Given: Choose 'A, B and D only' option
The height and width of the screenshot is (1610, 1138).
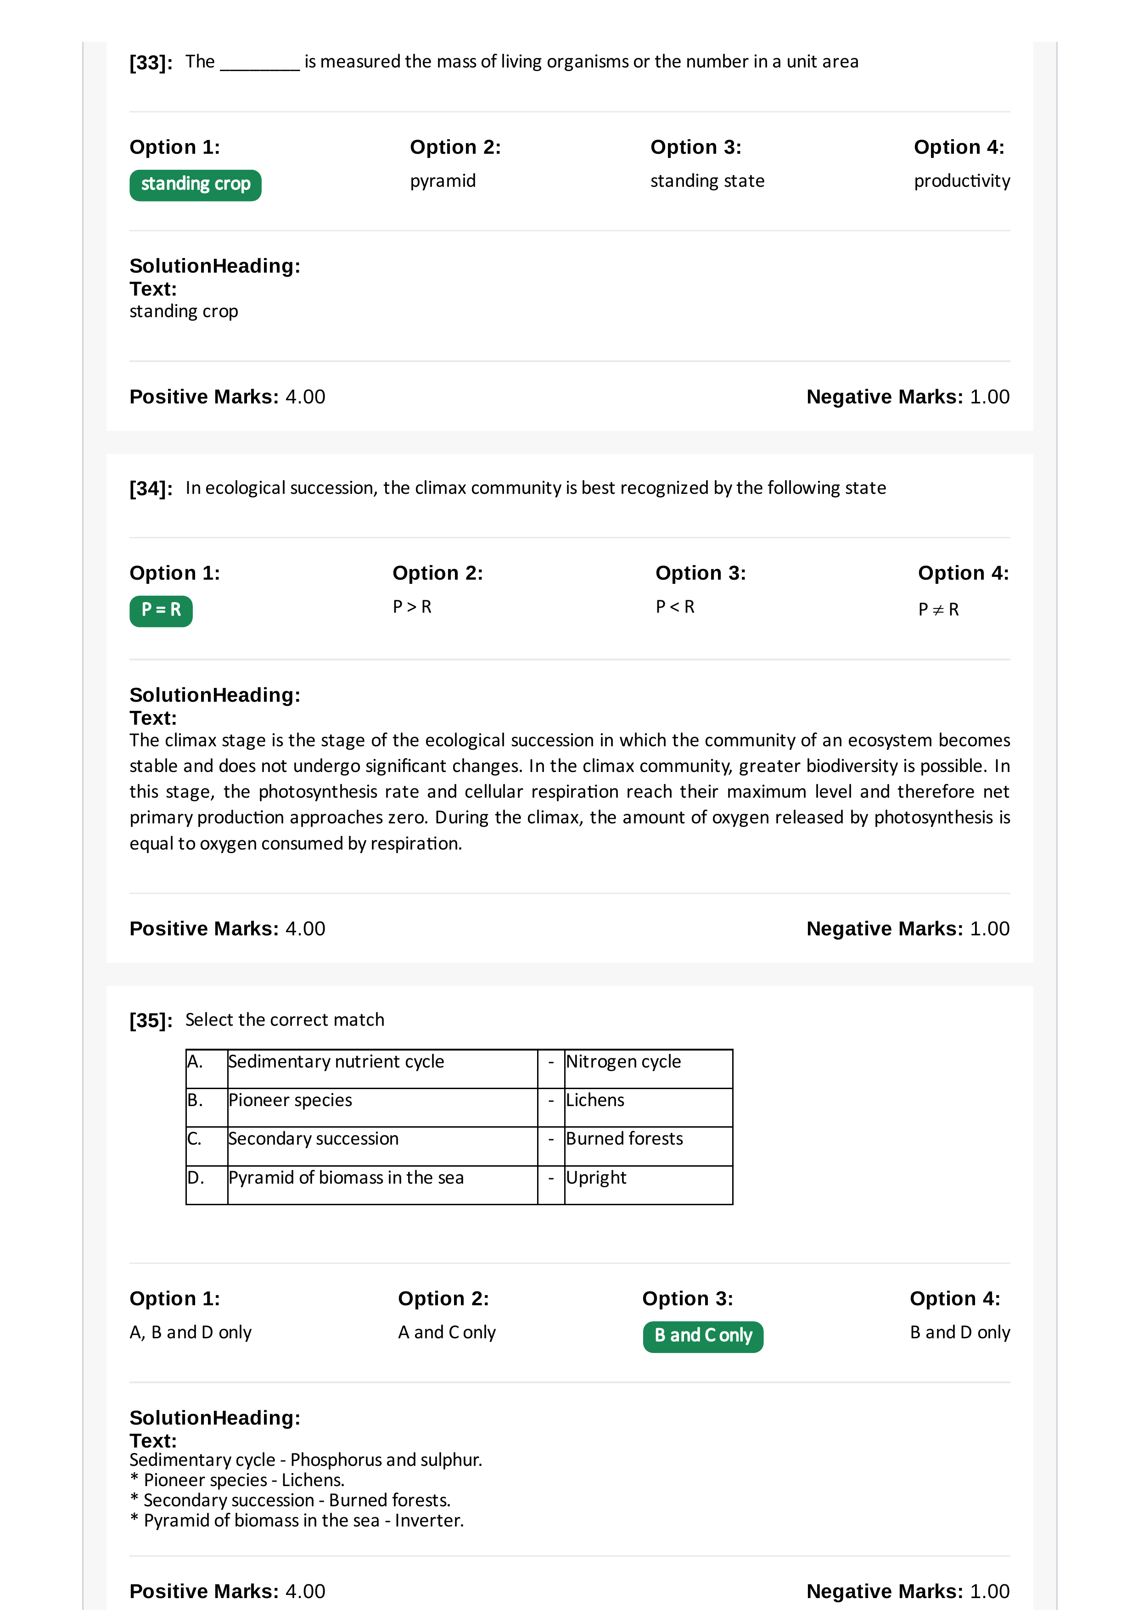Looking at the screenshot, I should [x=190, y=1332].
